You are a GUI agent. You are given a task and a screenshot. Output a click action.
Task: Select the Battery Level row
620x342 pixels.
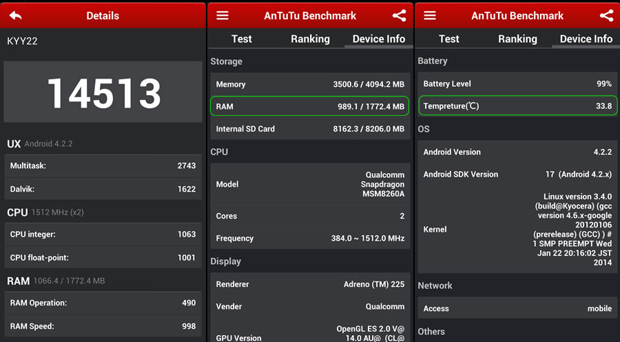pos(517,84)
